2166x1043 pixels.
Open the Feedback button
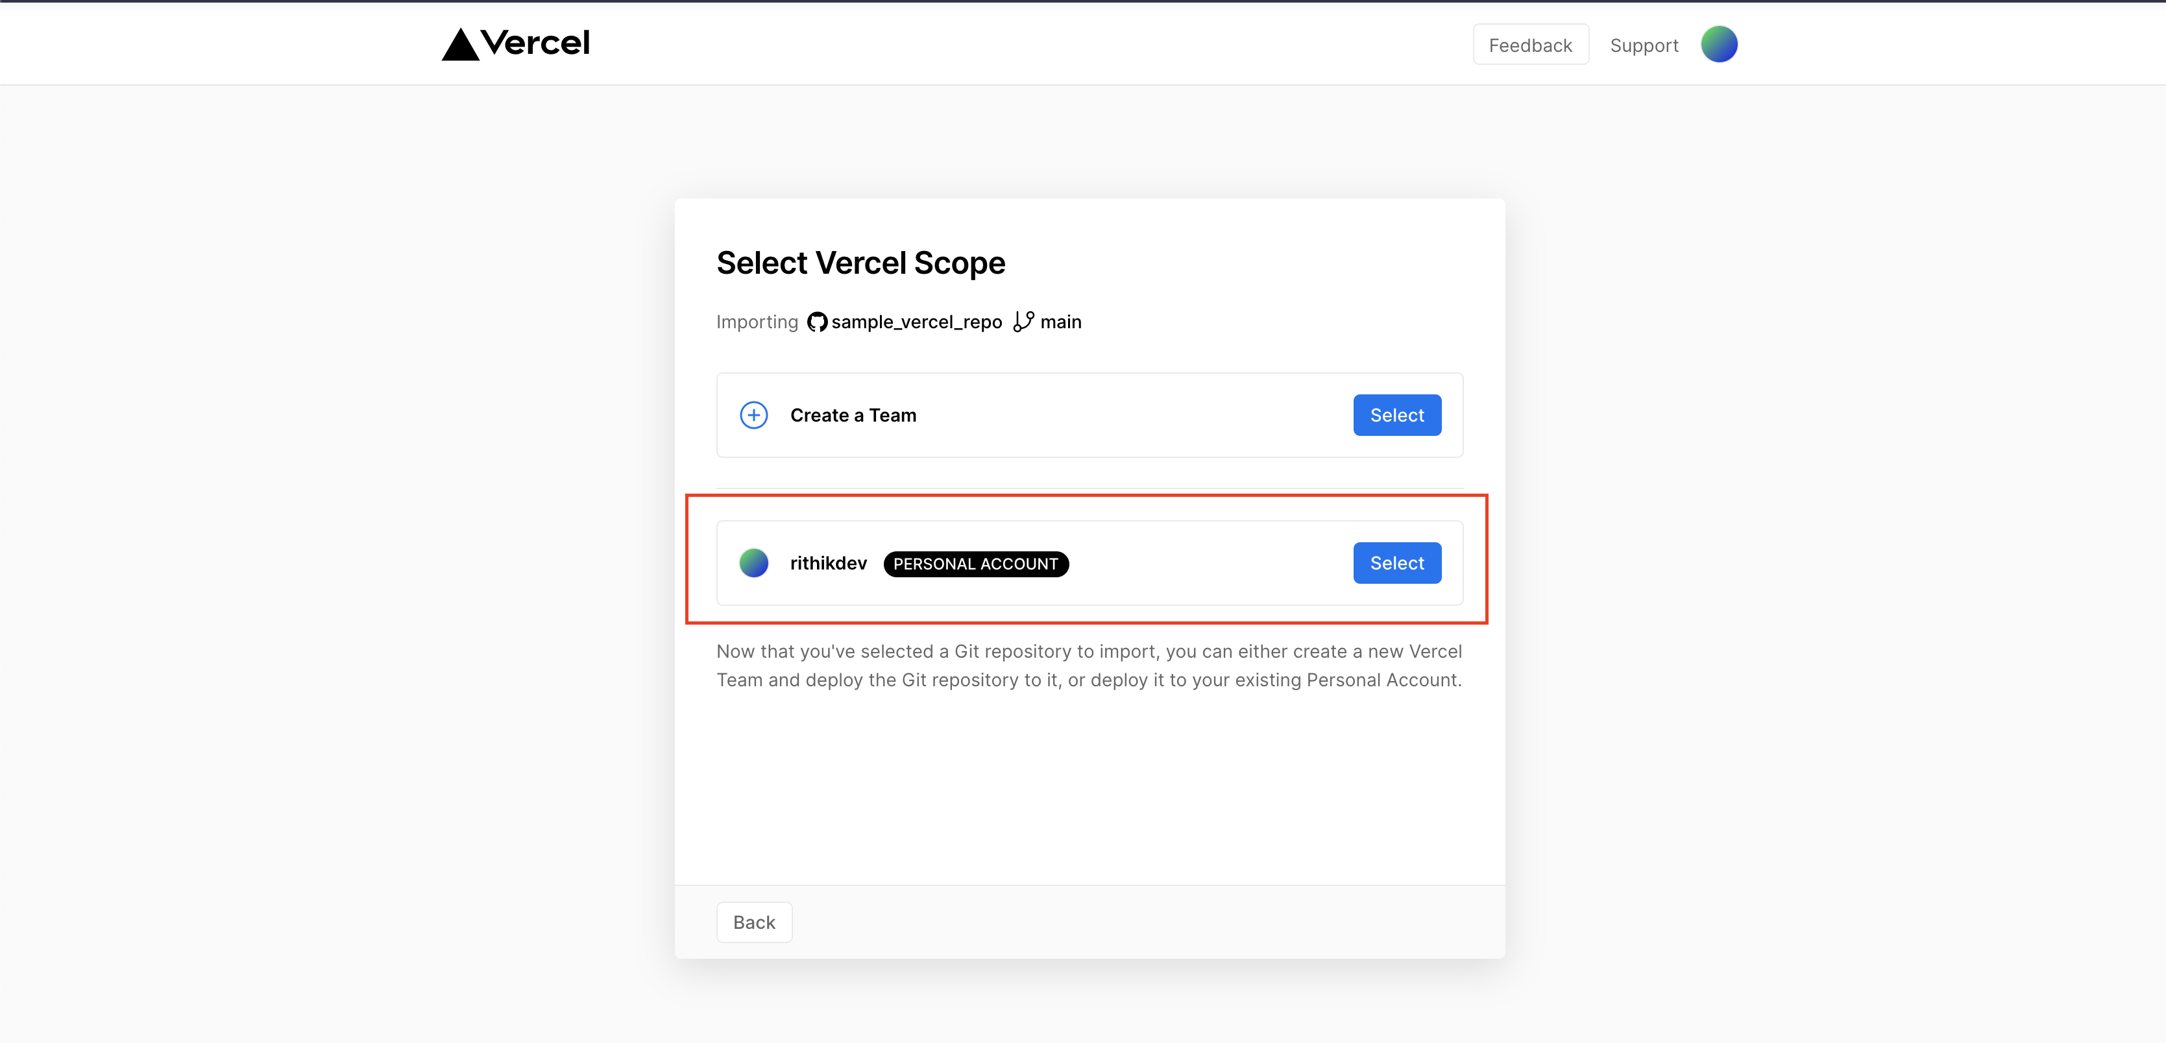(1529, 45)
